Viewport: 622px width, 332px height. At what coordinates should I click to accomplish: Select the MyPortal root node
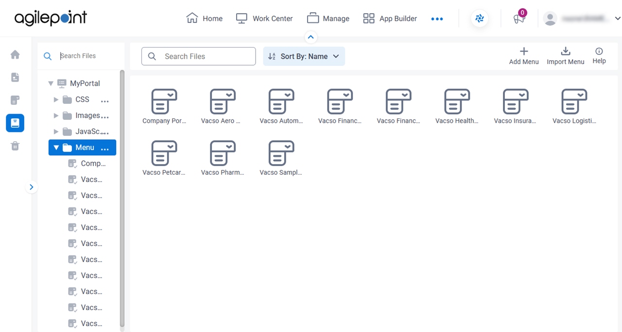pos(78,83)
